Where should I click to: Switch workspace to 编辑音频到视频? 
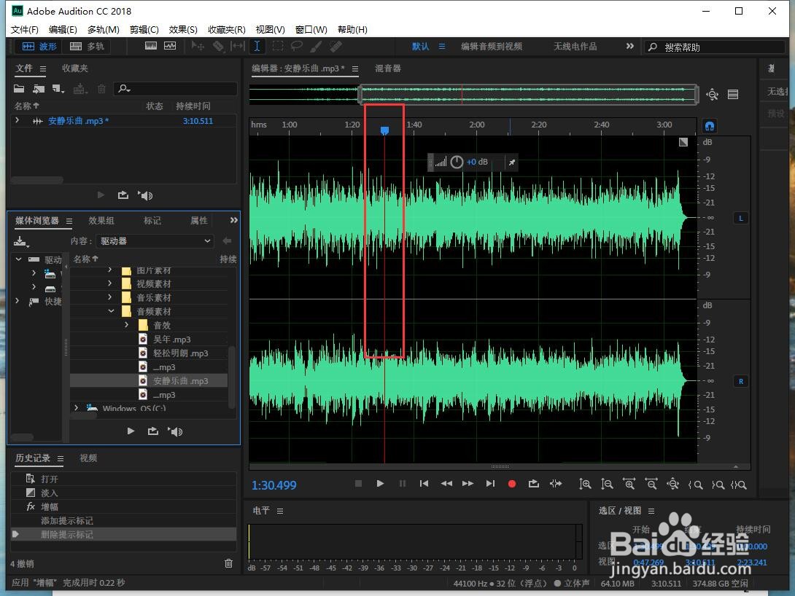492,47
